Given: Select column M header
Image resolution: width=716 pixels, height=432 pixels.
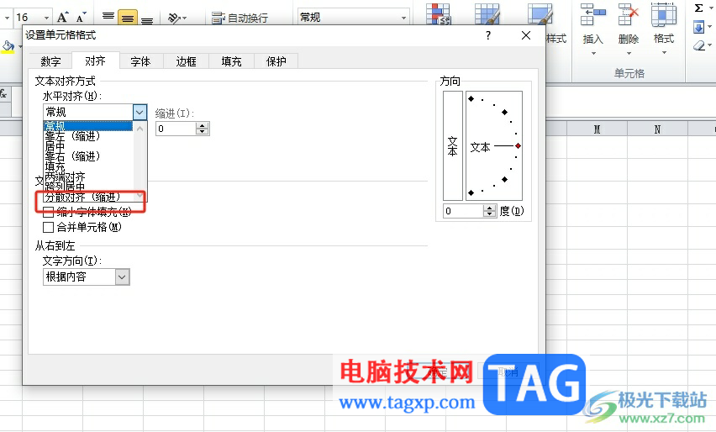Looking at the screenshot, I should coord(597,129).
